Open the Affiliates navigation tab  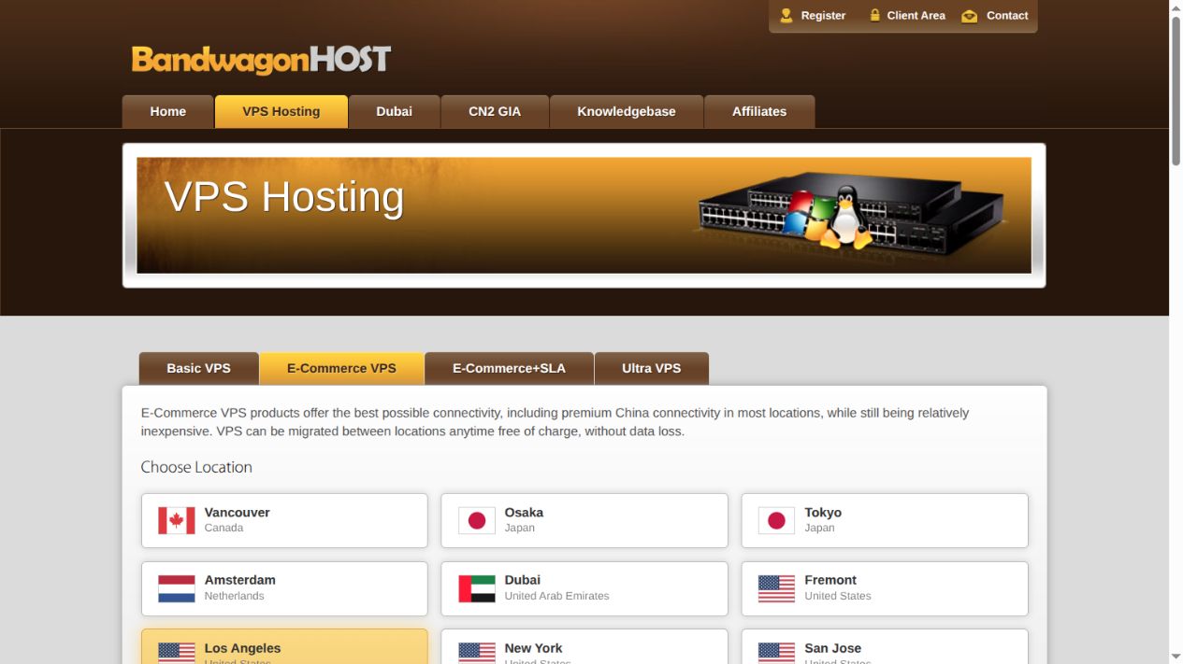759,111
